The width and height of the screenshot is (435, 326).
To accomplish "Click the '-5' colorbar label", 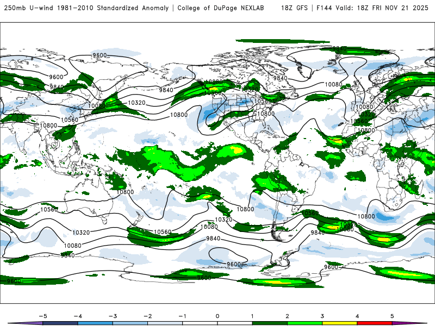I will 43,316.
